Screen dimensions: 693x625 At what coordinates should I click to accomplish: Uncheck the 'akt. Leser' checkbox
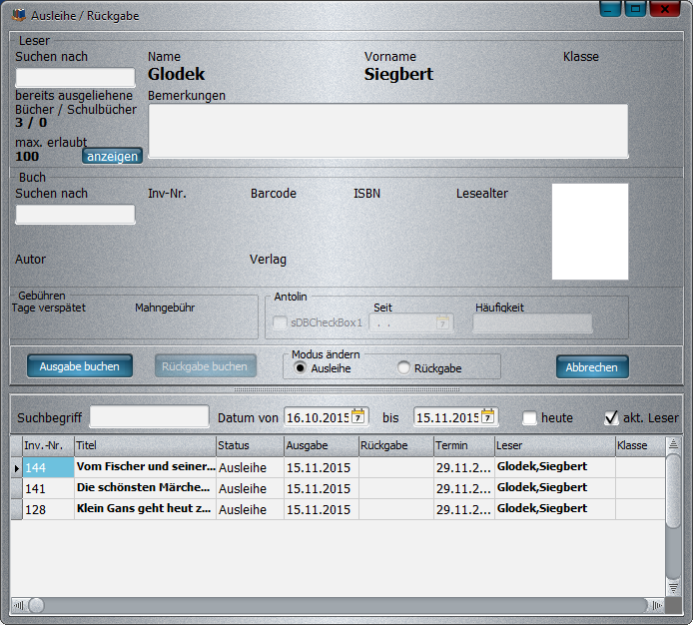tap(611, 417)
